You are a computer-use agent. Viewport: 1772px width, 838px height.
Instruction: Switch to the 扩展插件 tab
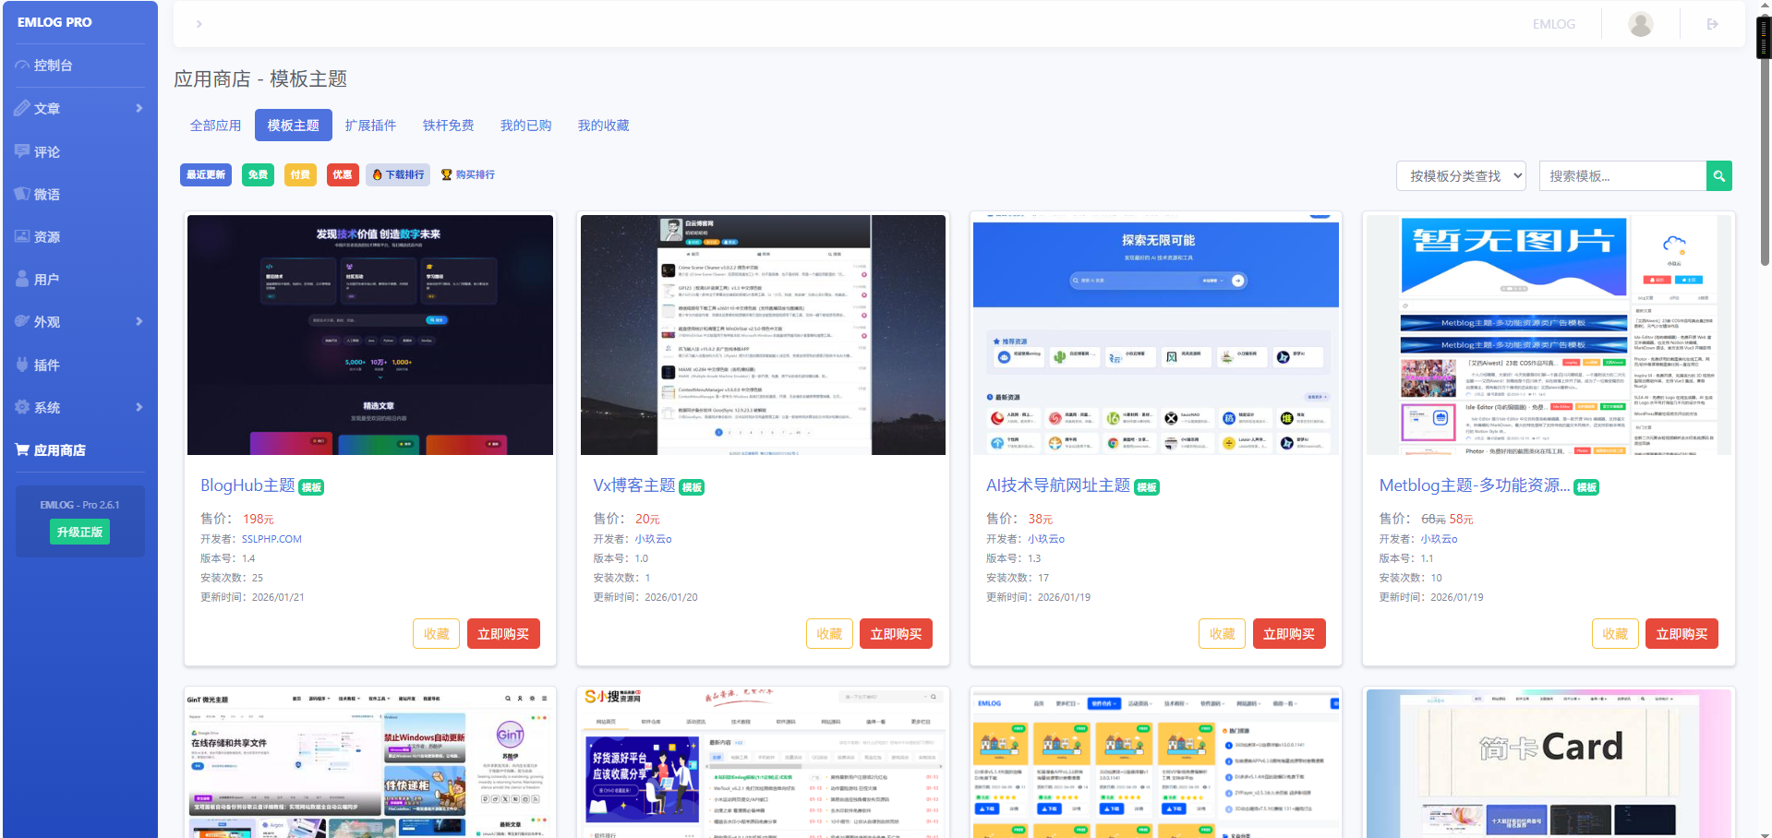[370, 126]
